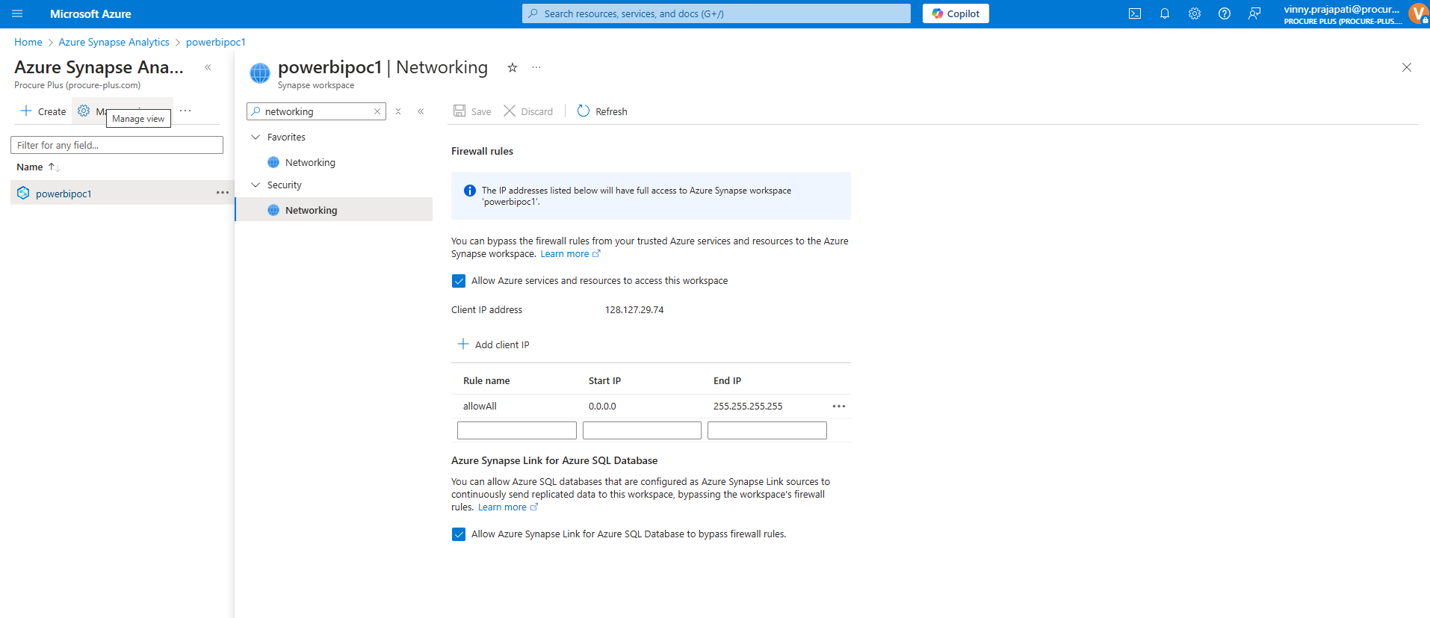Collapse the Favorites group
The width and height of the screenshot is (1430, 618).
(256, 137)
